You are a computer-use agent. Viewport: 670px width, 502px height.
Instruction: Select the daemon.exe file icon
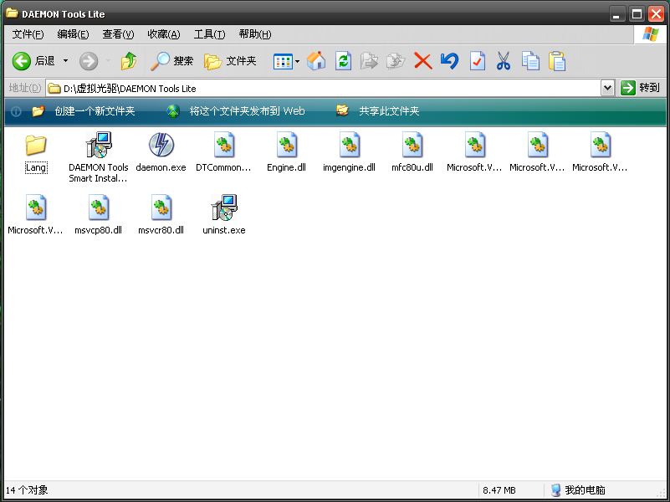pyautogui.click(x=161, y=146)
